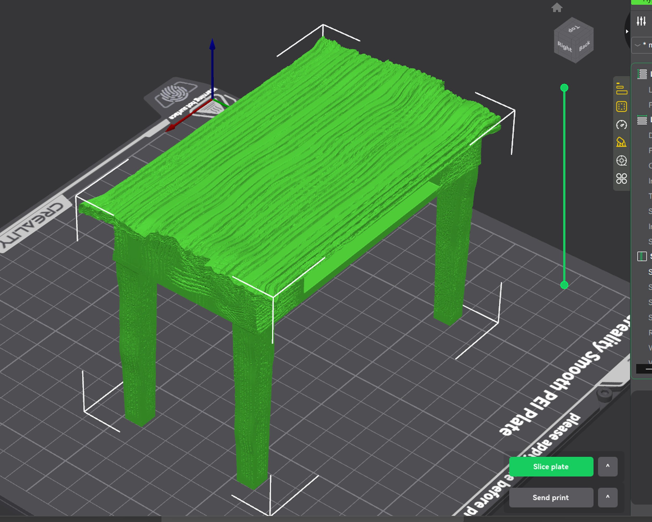Click the seam section icon

tap(642, 256)
